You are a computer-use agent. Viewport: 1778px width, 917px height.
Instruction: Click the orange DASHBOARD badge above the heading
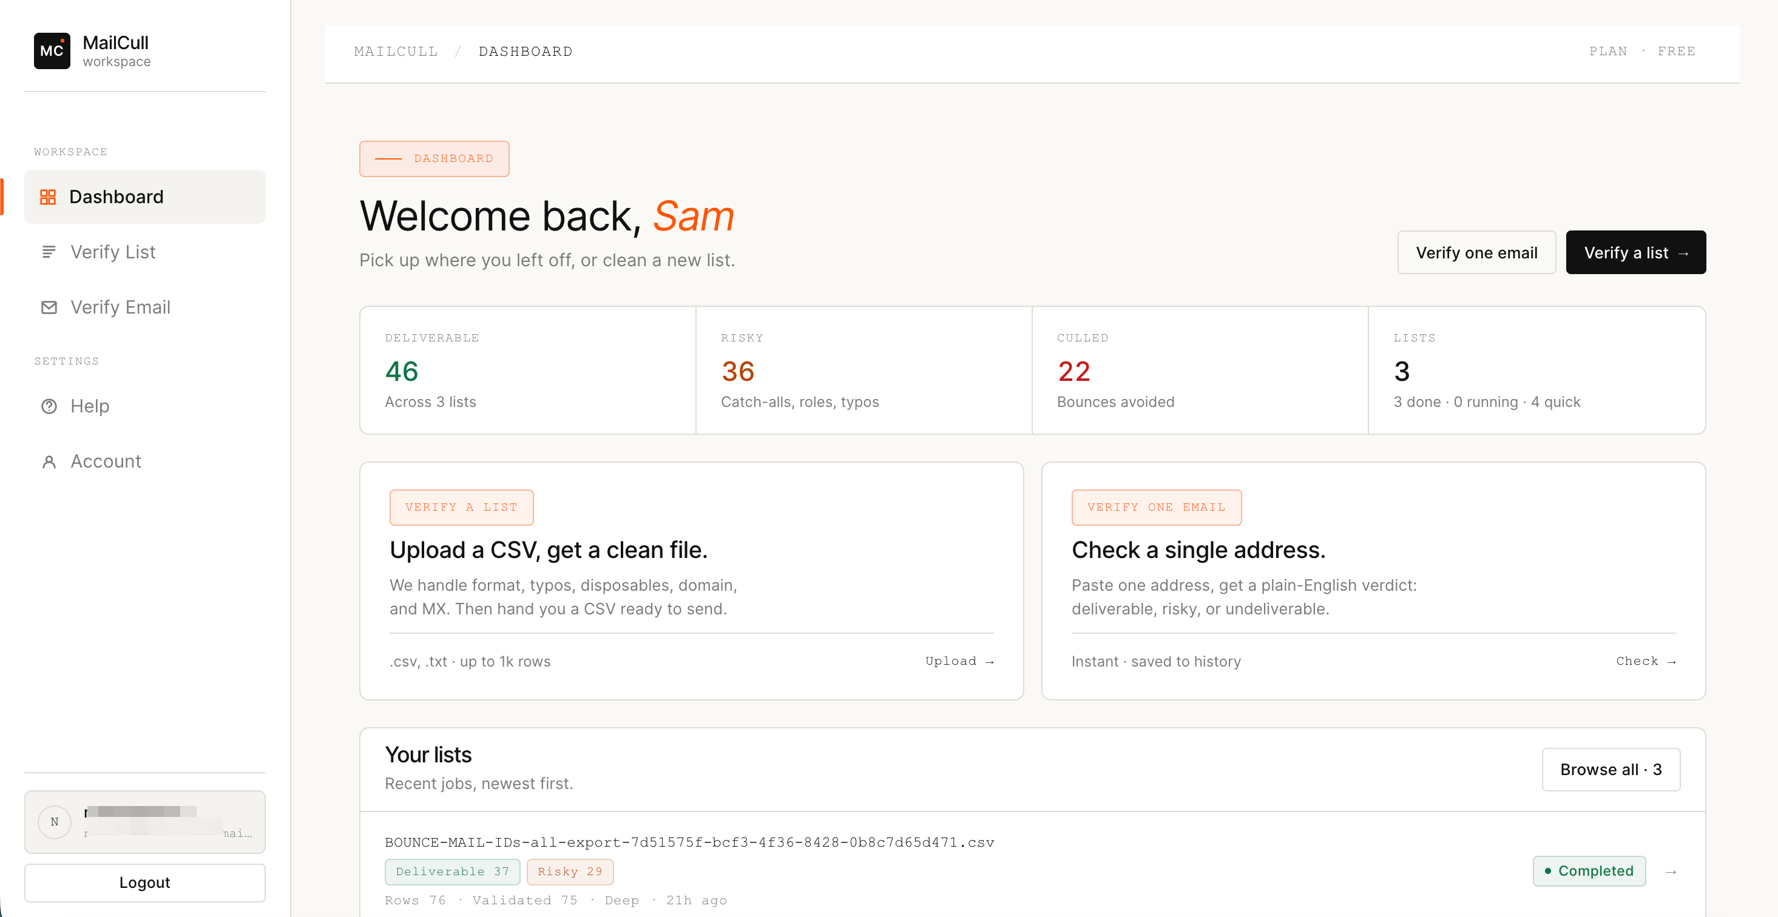(x=434, y=159)
